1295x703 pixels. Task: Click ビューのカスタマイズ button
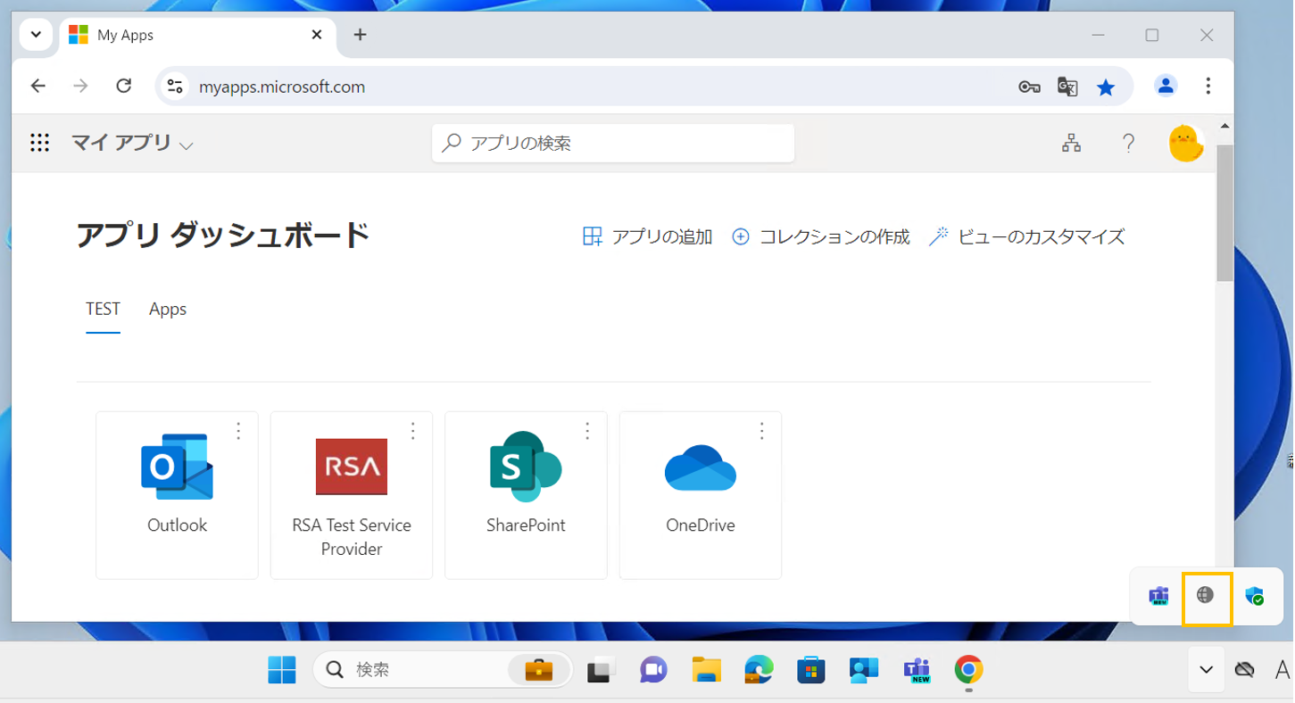(1027, 236)
